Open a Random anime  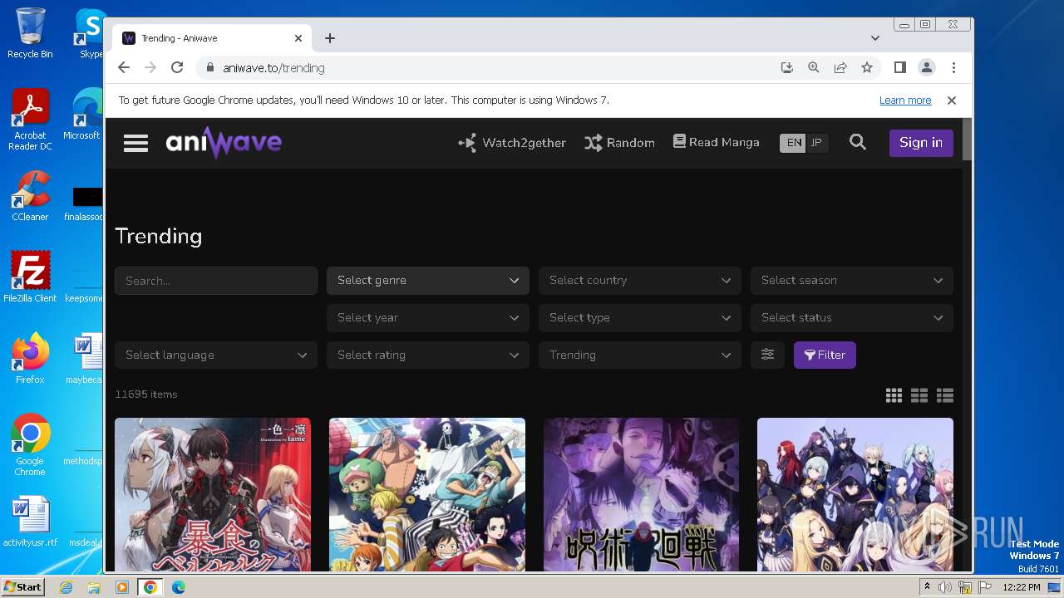coord(619,143)
